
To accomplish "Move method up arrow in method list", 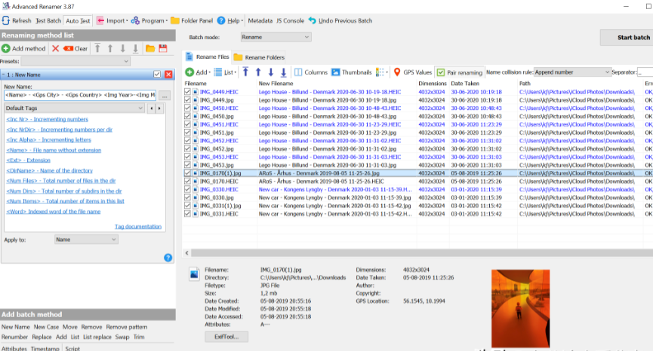I will click(x=110, y=49).
